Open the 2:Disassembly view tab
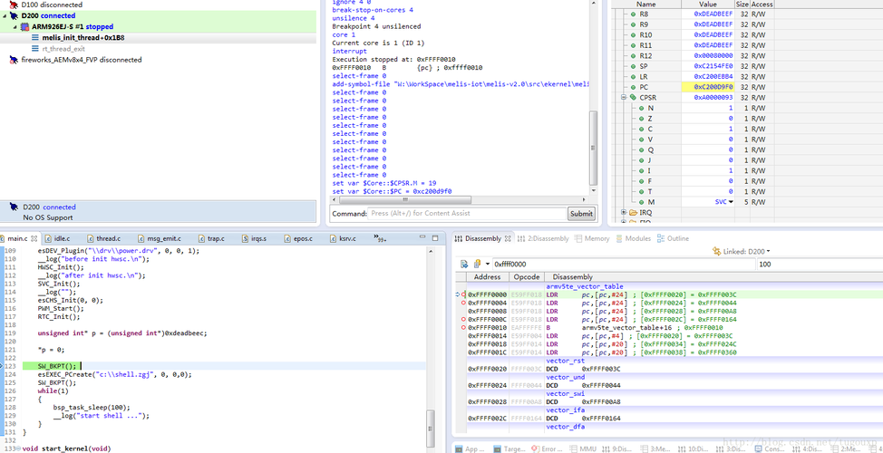The height and width of the screenshot is (453, 883). coord(543,238)
